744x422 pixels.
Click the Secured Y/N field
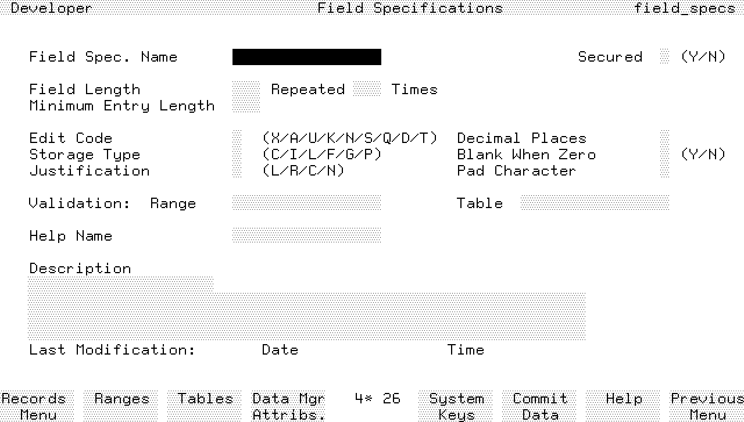click(x=665, y=57)
